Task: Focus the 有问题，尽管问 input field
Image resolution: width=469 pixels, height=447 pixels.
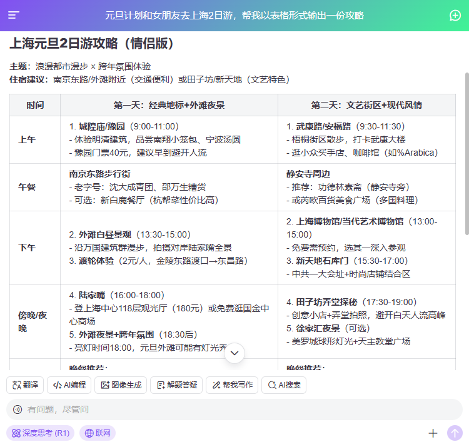Action: pos(234,409)
